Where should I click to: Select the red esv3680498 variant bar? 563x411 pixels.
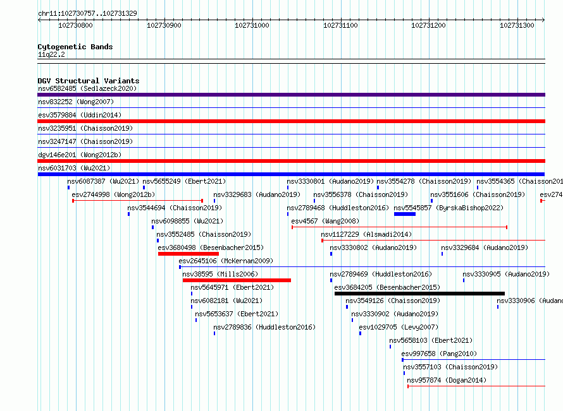pyautogui.click(x=188, y=254)
